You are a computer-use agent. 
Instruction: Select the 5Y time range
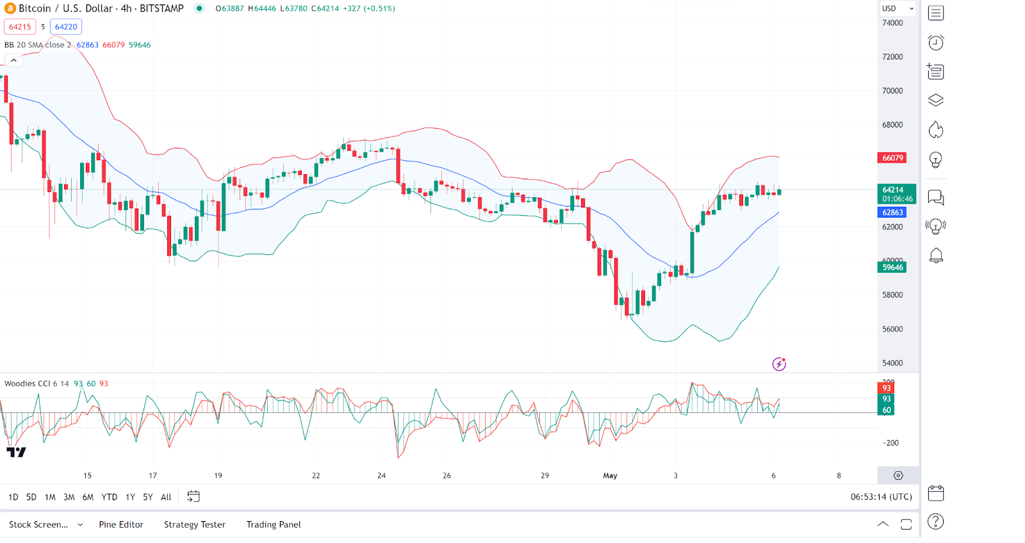click(x=148, y=497)
